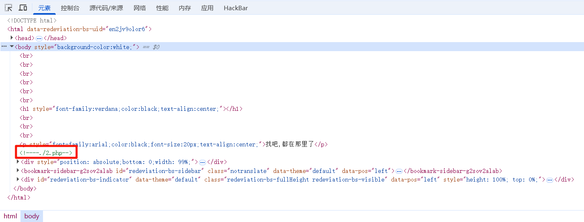Screen dimensions: 584x222
Task: Select the body breadcrumb item
Action: (32, 216)
